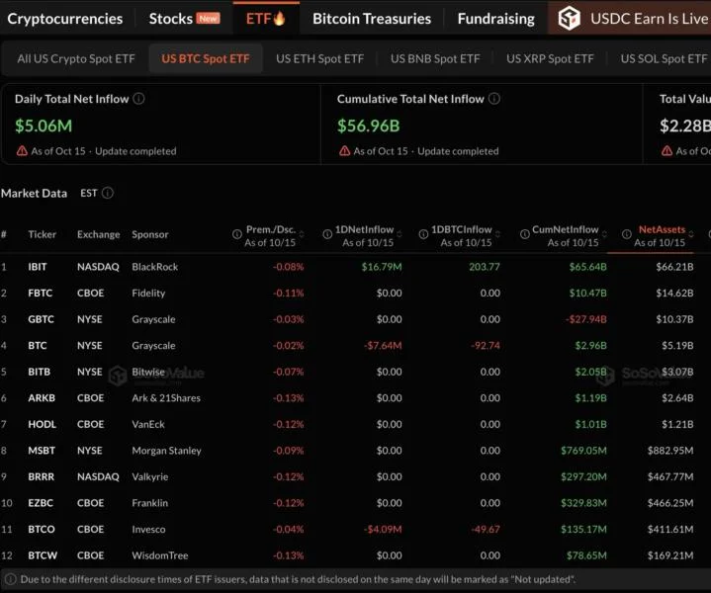This screenshot has width=711, height=593.
Task: Click -$7.64M net inflow value
Action: [x=383, y=346]
